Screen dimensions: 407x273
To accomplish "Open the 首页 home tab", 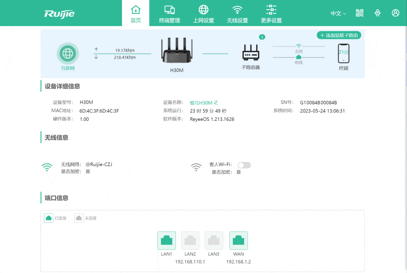I will (x=136, y=13).
